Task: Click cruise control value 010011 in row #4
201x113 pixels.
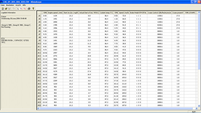Action: tap(160, 25)
